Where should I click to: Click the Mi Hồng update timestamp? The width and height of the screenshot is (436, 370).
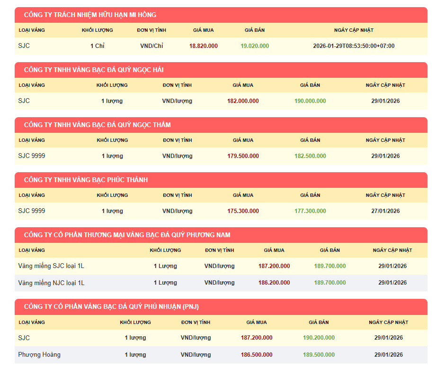[x=354, y=46]
